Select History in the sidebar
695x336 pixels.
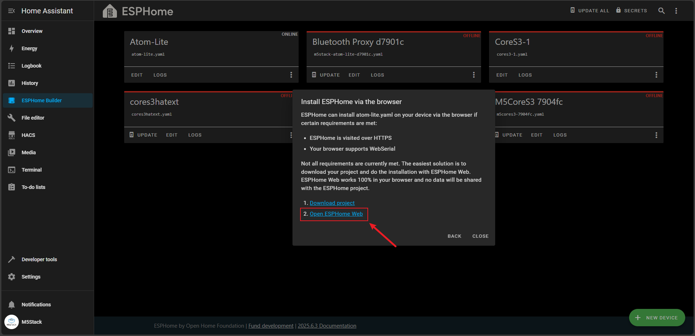coord(47,83)
